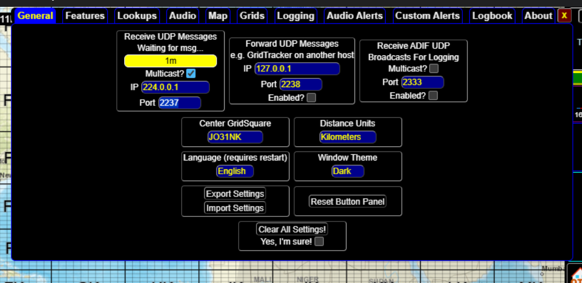582x283 pixels.
Task: Click the house icon at bottom right
Action: [576, 274]
